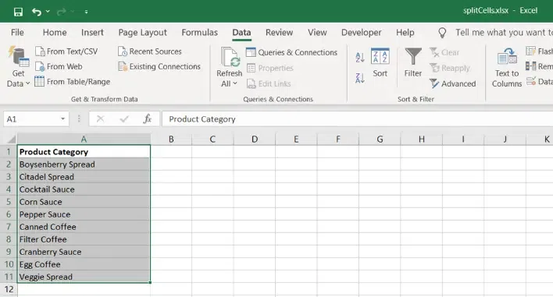Viewport: 553px width, 297px height.
Task: Click the Tell me what you want search box
Action: click(504, 33)
